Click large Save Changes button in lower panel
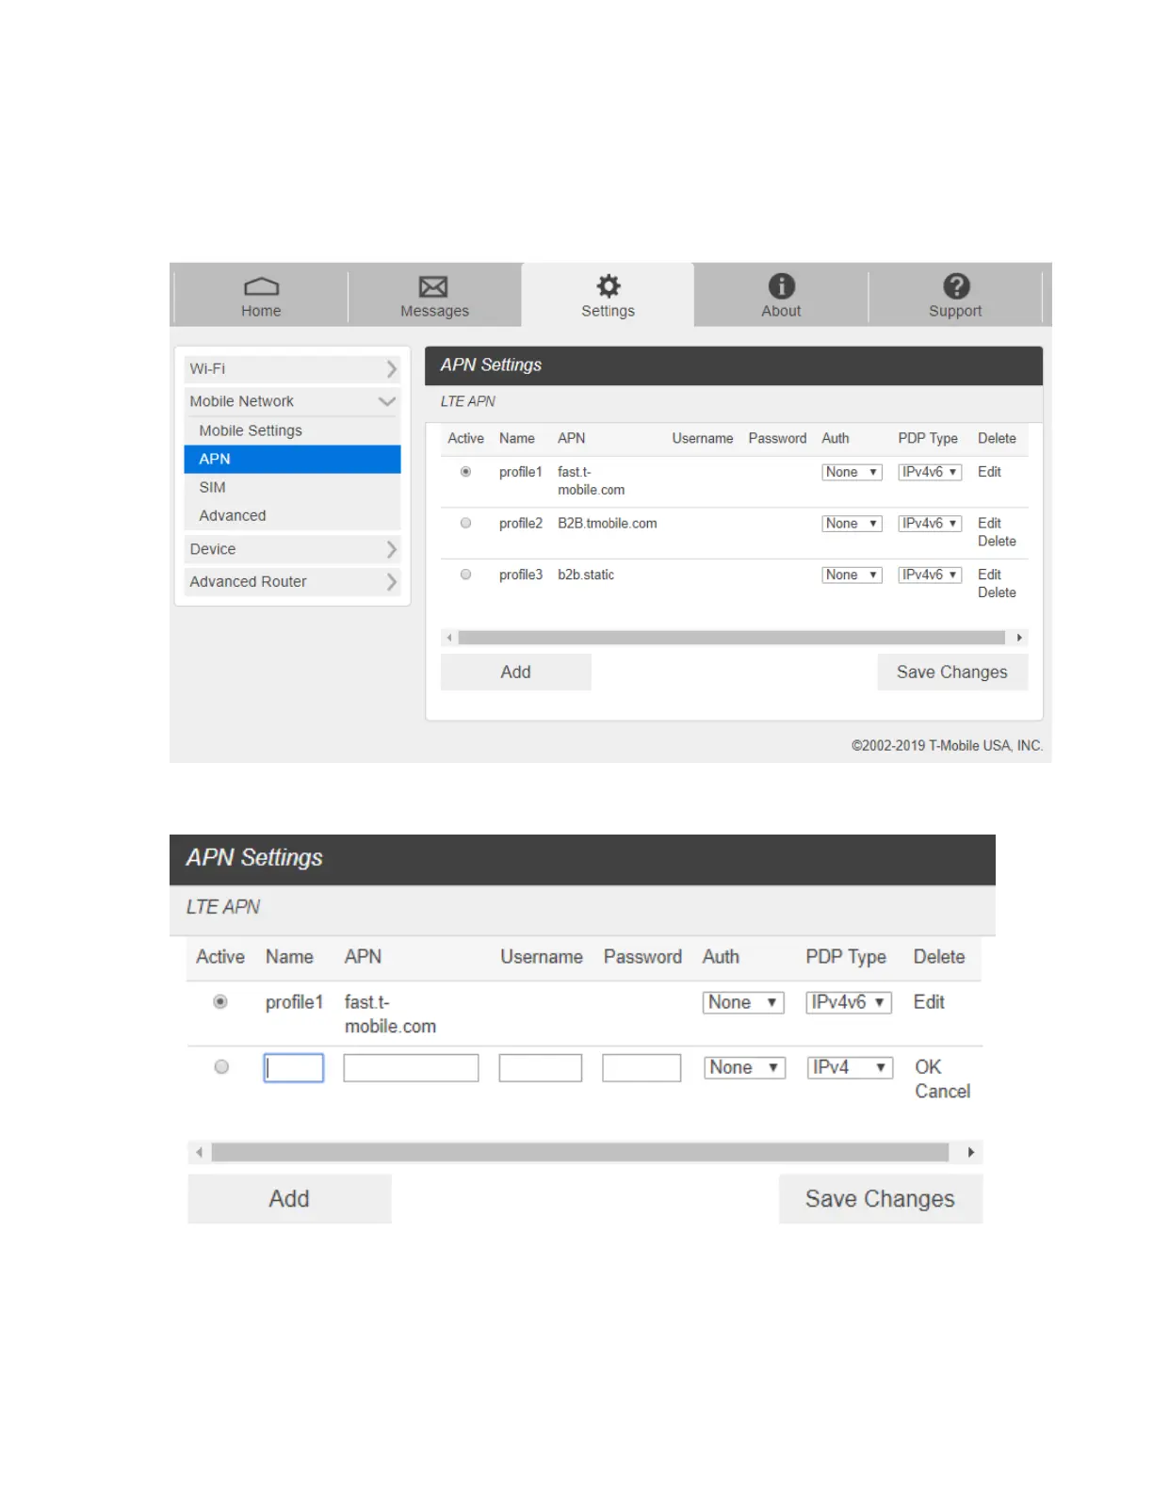 point(881,1199)
